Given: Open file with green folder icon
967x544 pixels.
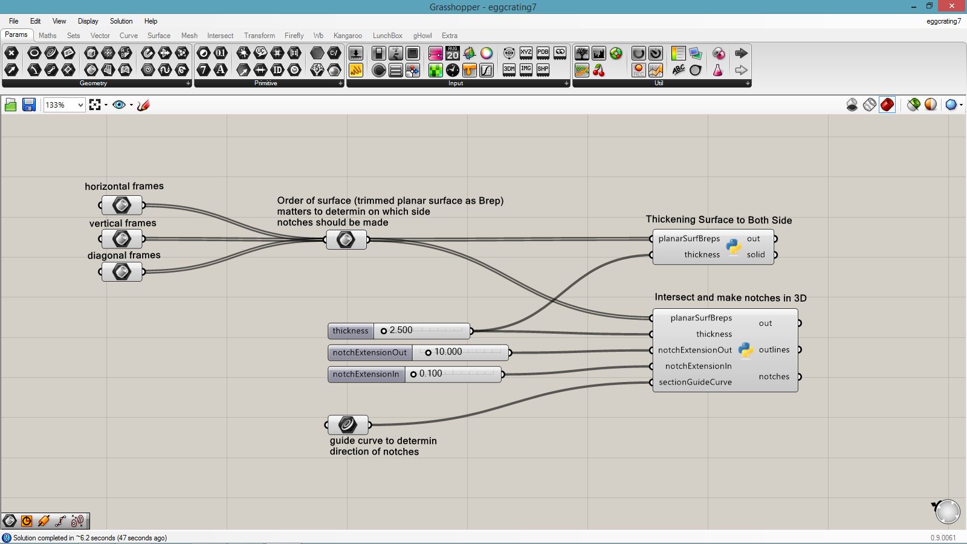Looking at the screenshot, I should 10,105.
